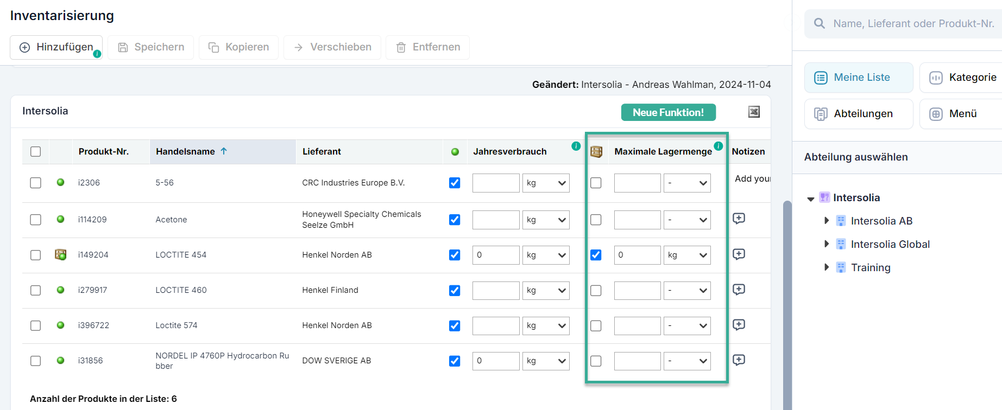Screen dimensions: 1002x410
Task: Click the Neue Funktion! button
Action: [668, 112]
